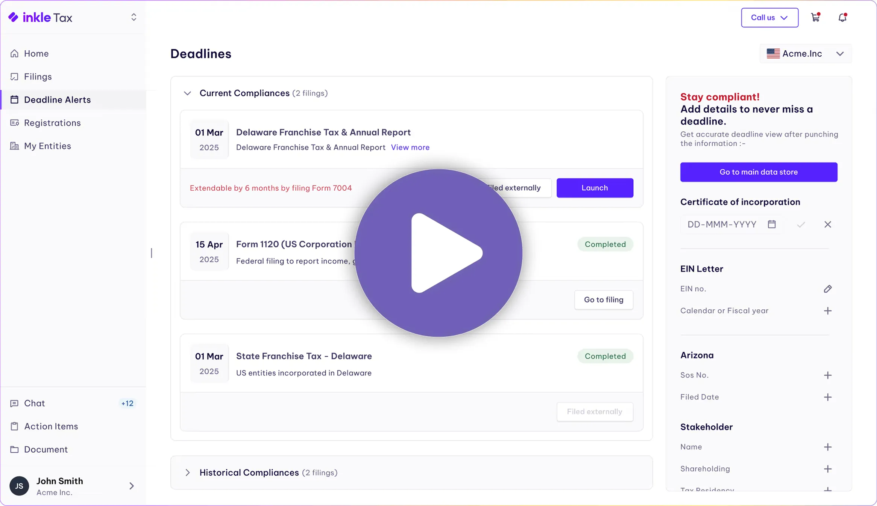Open the Call us dropdown

click(x=769, y=18)
